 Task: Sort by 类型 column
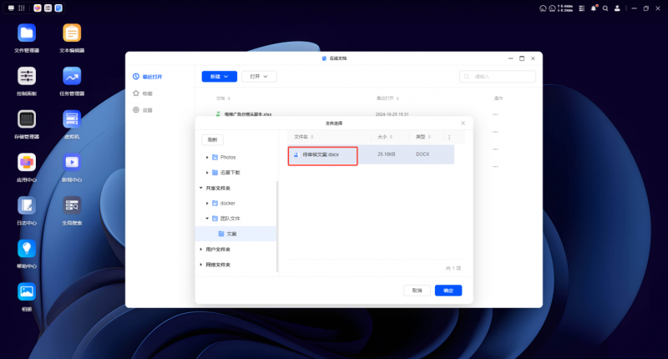pos(423,137)
